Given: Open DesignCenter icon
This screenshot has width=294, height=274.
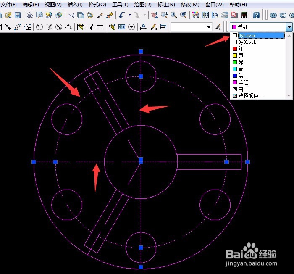Looking at the screenshot, I should pyautogui.click(x=205, y=15).
